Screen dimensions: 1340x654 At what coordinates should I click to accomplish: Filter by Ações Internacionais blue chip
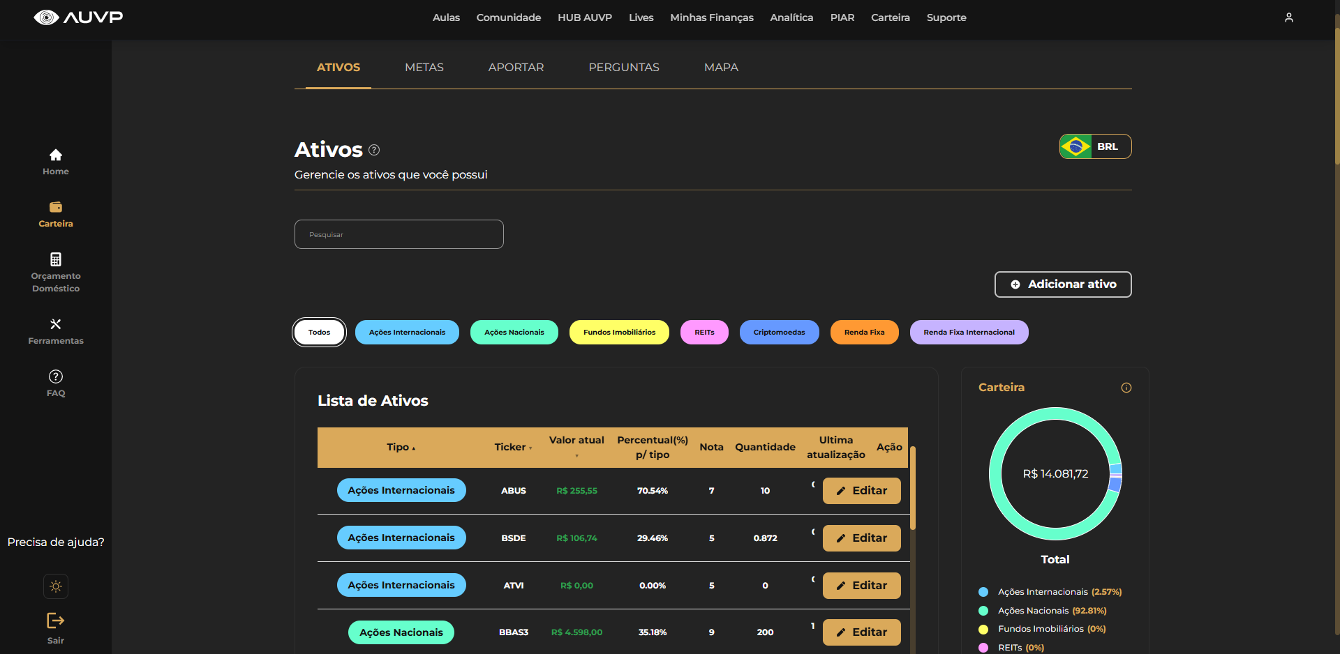pyautogui.click(x=407, y=333)
